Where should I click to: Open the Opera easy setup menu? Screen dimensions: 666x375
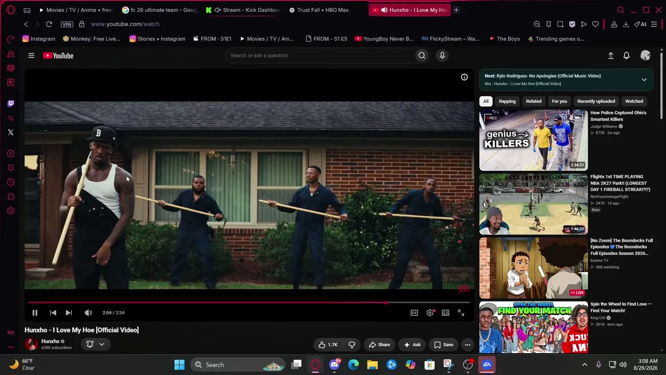coord(654,24)
